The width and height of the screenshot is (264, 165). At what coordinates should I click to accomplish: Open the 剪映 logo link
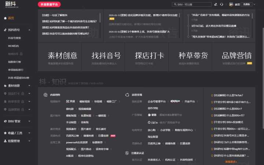click(70, 101)
